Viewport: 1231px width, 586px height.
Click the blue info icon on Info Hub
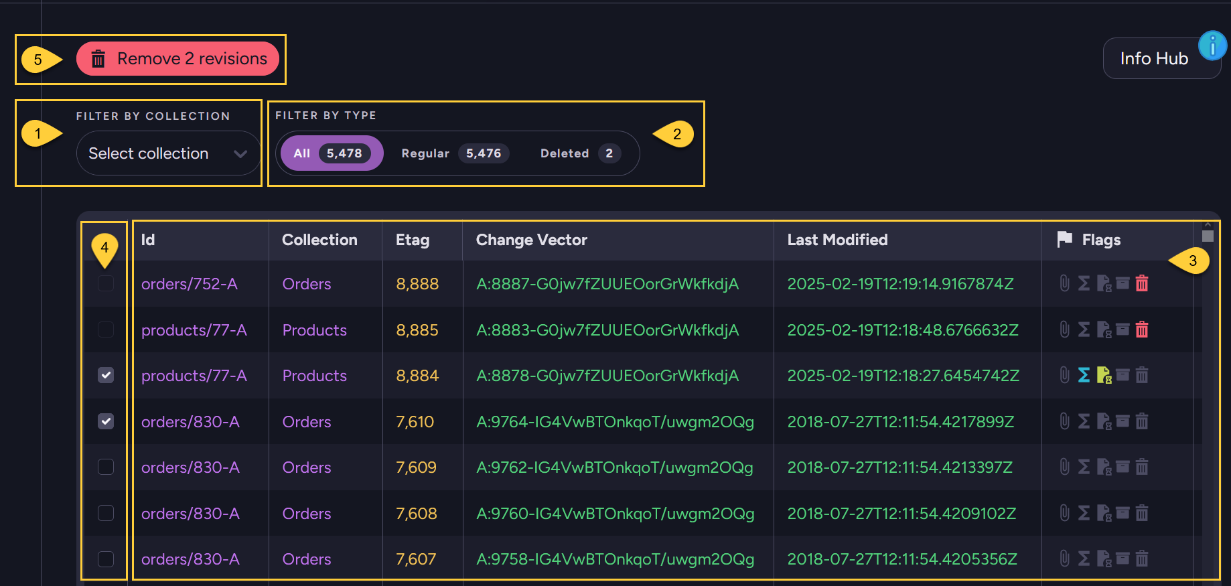tap(1212, 46)
